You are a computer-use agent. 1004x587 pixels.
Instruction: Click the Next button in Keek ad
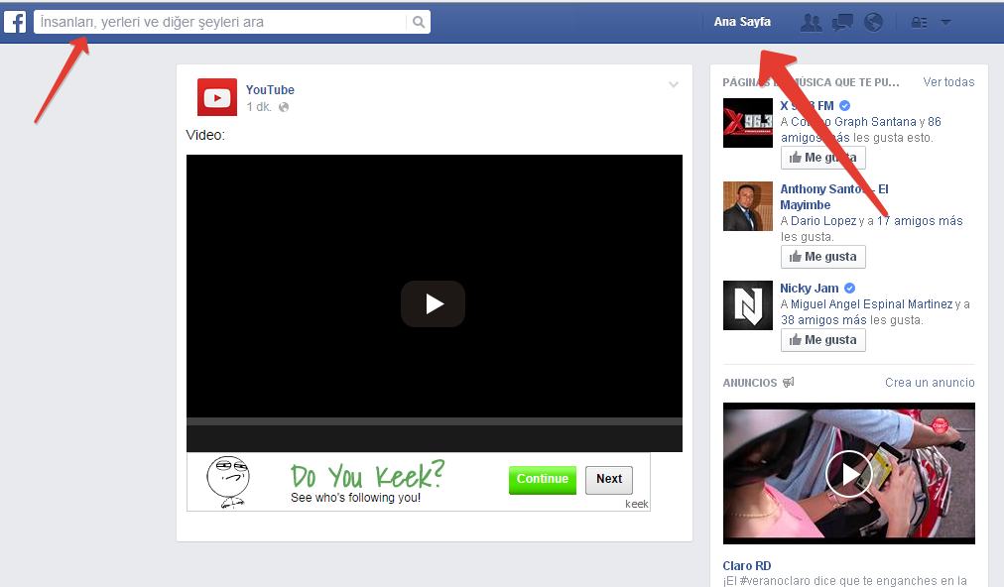(608, 480)
